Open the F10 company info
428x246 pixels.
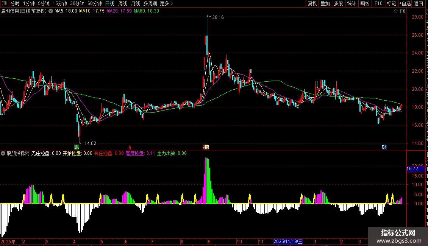coord(378,3)
